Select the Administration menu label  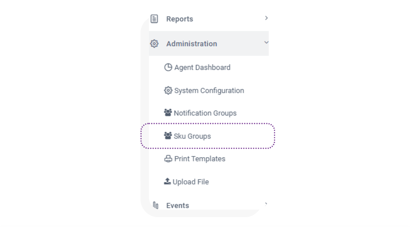pyautogui.click(x=192, y=44)
